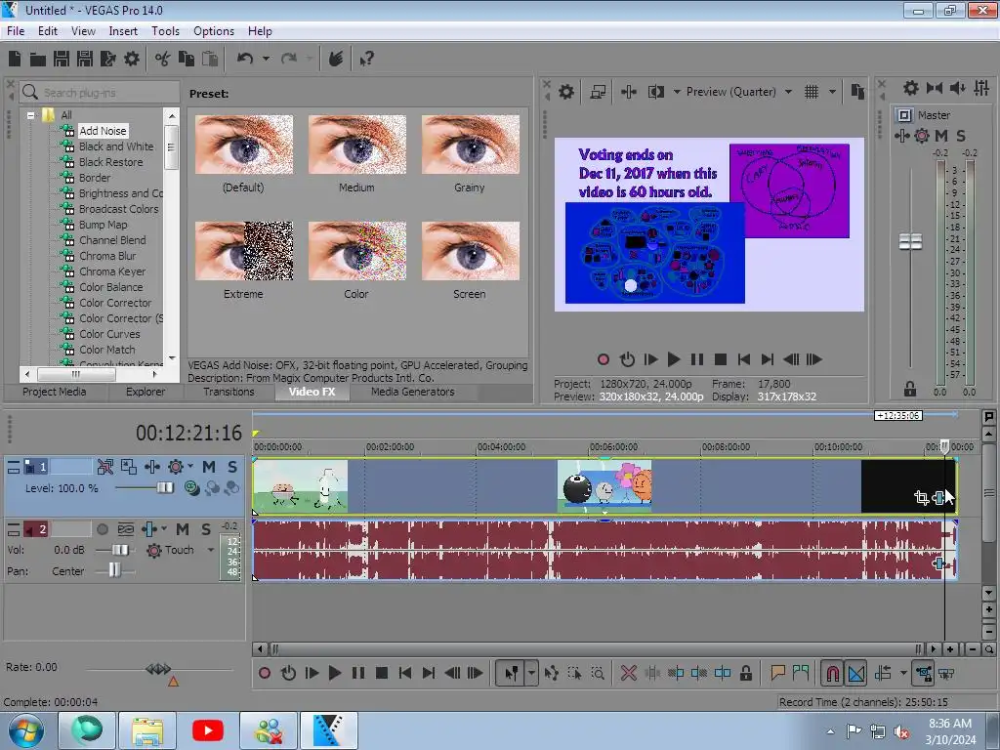Image resolution: width=1000 pixels, height=750 pixels.
Task: Solo the Master bus
Action: tap(961, 135)
